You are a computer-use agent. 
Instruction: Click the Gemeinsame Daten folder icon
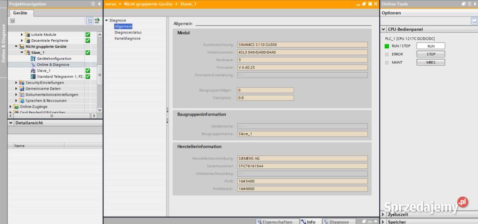pyautogui.click(x=21, y=89)
